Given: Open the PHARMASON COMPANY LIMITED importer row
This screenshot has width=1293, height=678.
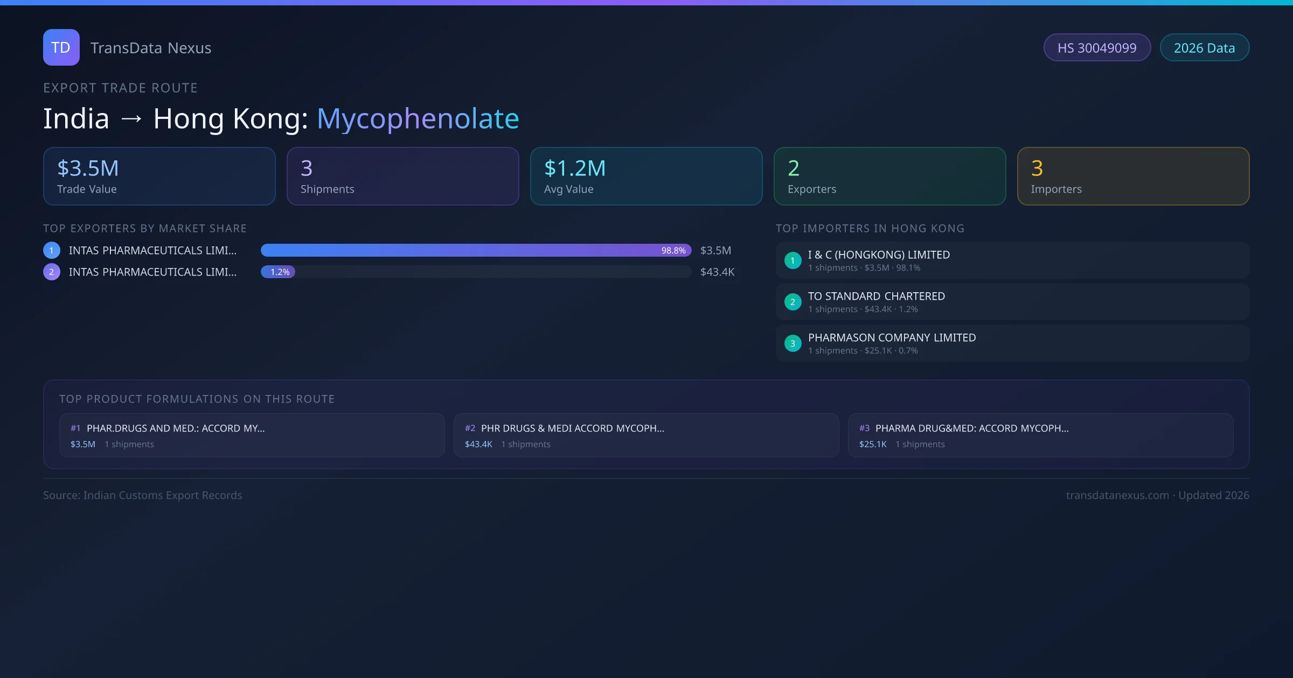Looking at the screenshot, I should click(1012, 343).
